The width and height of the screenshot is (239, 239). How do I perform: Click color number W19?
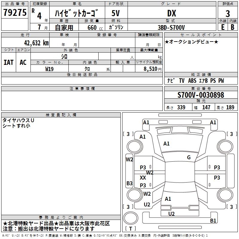click(49, 69)
